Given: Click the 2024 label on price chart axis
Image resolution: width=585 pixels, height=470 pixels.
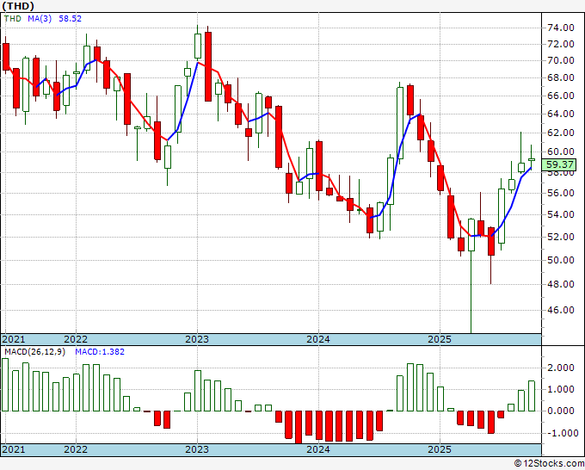Looking at the screenshot, I should 318,339.
